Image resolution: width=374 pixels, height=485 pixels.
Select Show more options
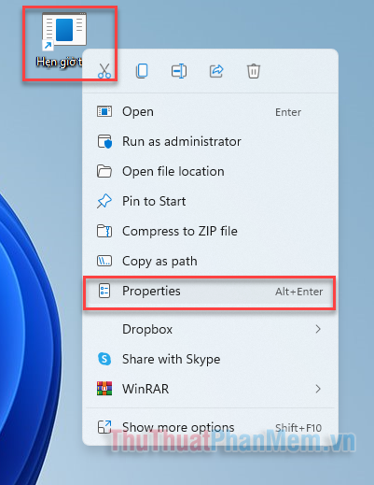pyautogui.click(x=210, y=427)
